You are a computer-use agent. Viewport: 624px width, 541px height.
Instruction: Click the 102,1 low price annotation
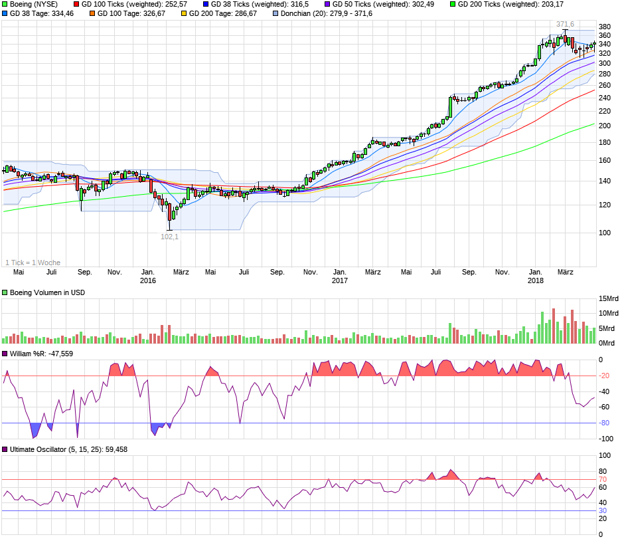pos(169,237)
